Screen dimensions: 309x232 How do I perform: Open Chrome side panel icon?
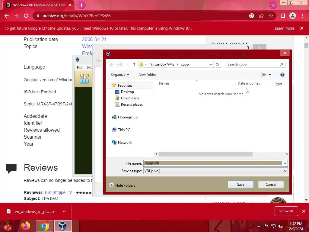[283, 16]
